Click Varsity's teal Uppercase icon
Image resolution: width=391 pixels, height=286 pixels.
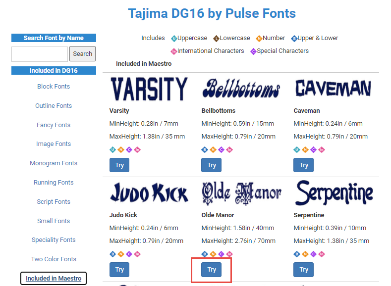[x=112, y=149]
